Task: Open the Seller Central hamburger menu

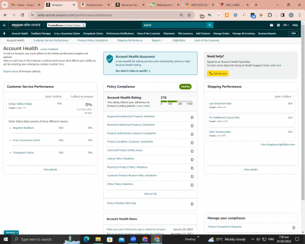Action: point(4,25)
